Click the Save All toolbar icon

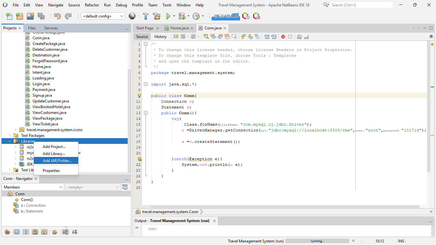pos(41,16)
